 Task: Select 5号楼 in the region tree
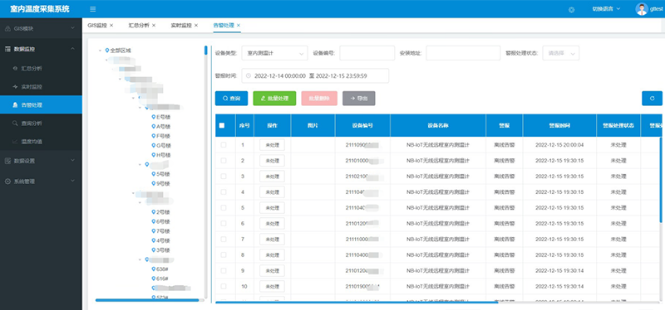click(163, 174)
